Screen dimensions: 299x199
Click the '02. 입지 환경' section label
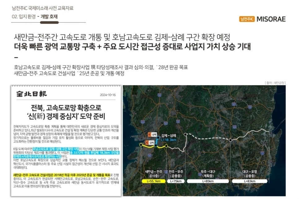(x=24, y=17)
